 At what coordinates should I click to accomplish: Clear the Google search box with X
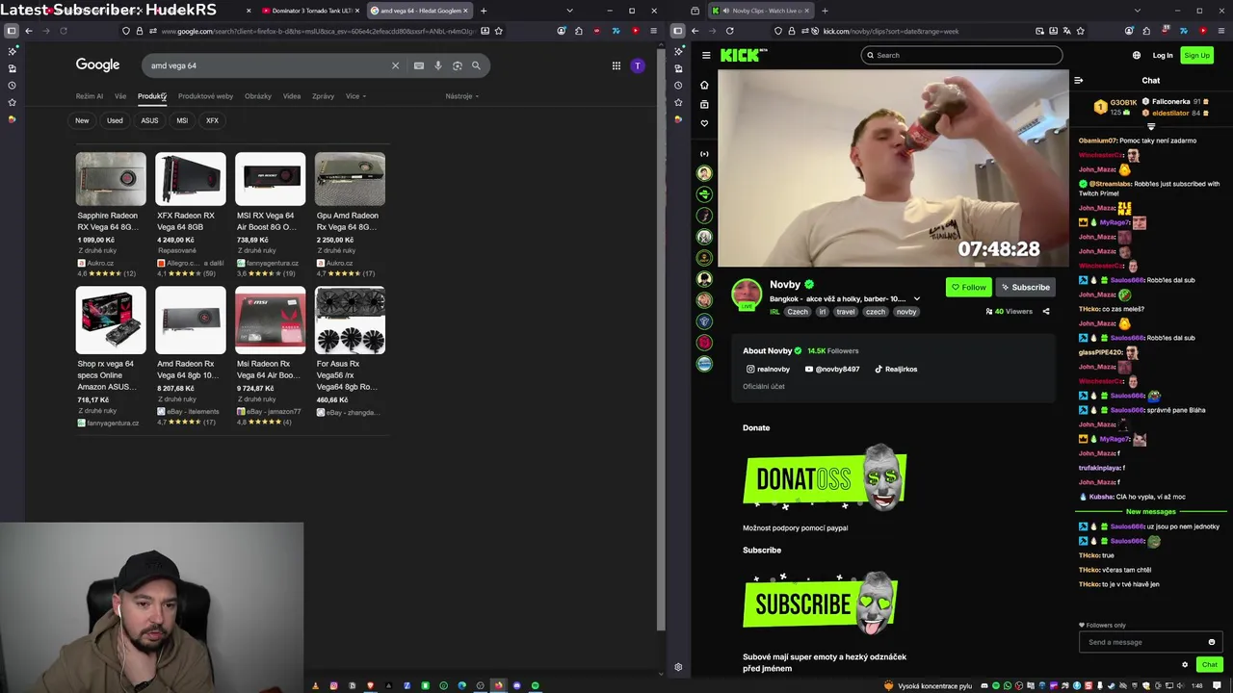coord(395,65)
